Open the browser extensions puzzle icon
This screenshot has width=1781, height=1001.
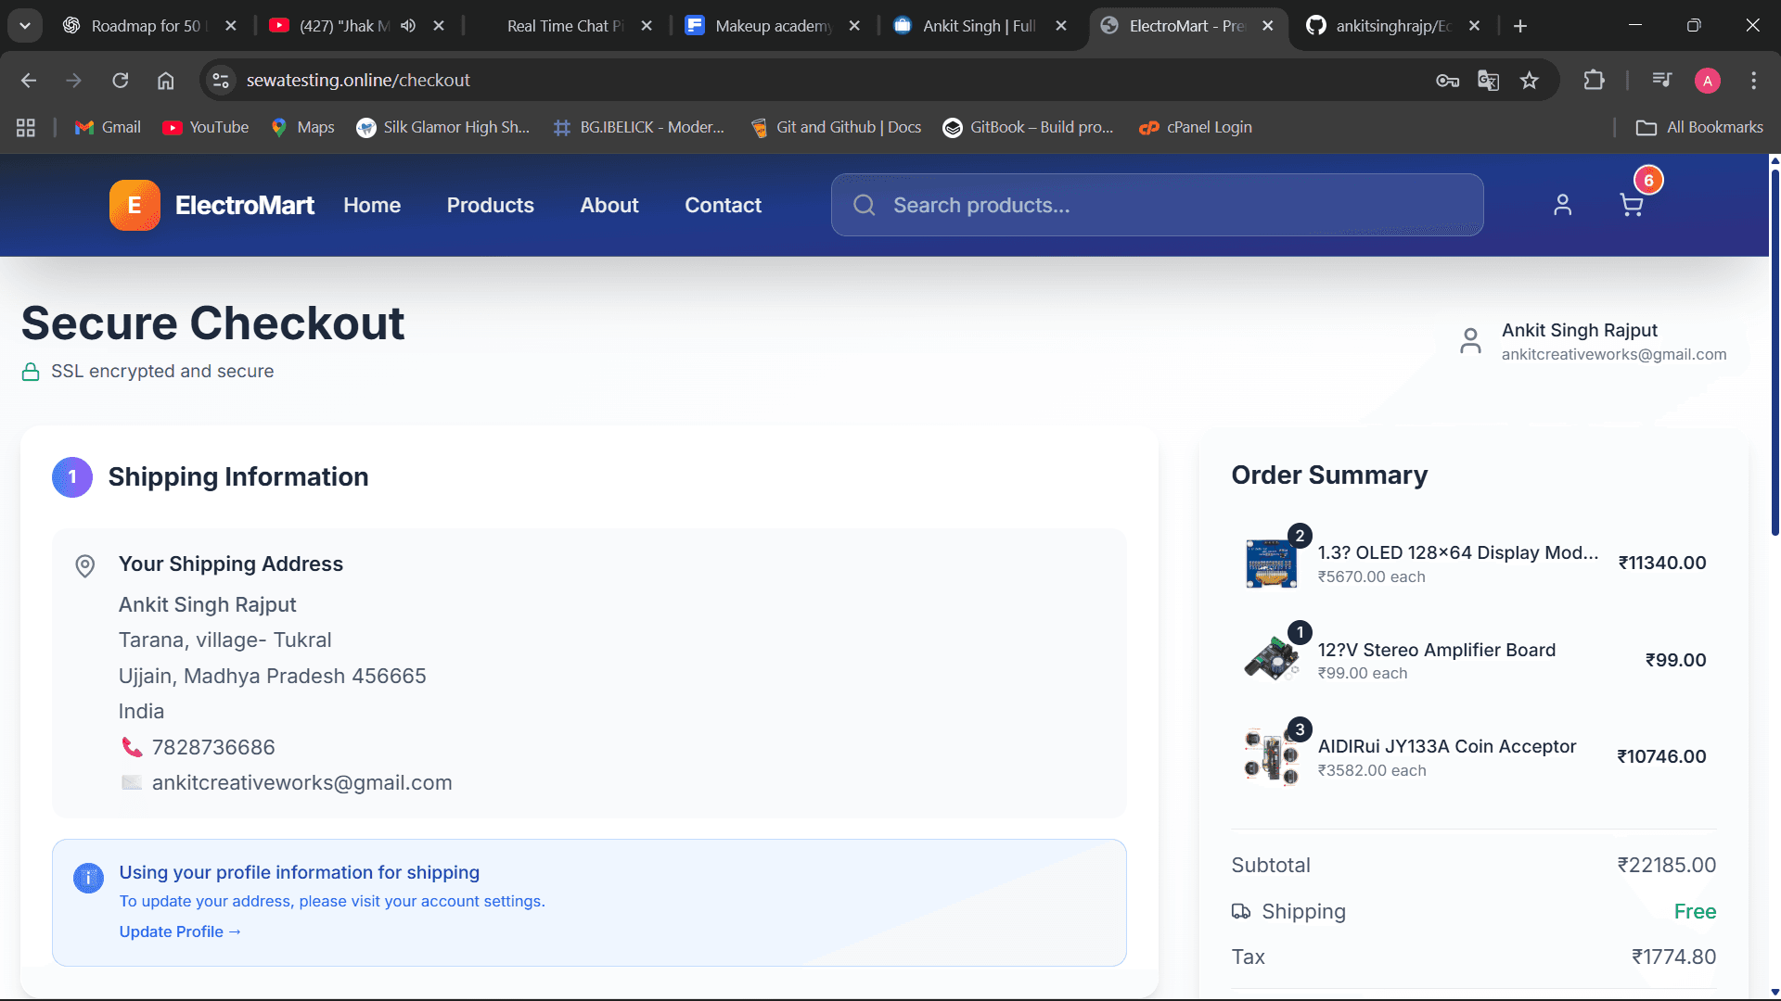point(1594,81)
